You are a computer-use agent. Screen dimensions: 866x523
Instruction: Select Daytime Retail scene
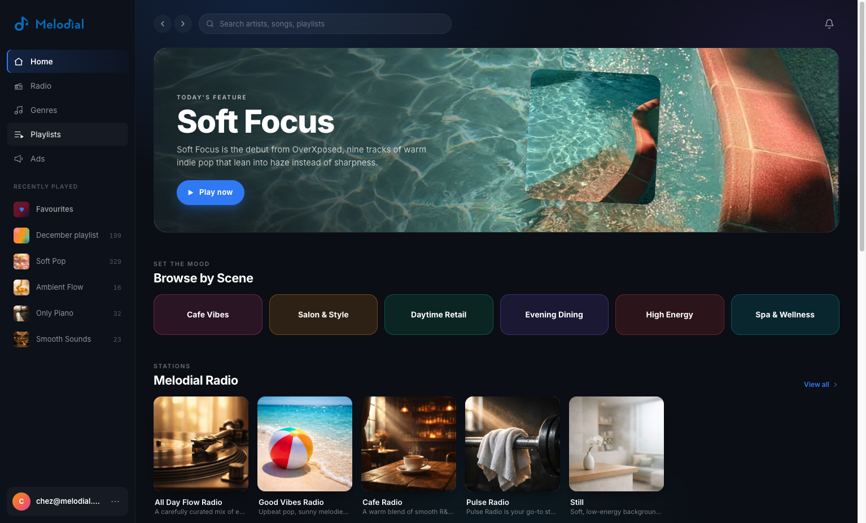point(439,315)
